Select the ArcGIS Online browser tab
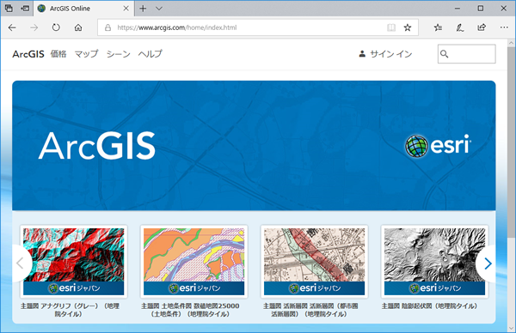The width and height of the screenshot is (516, 333). 83,9
